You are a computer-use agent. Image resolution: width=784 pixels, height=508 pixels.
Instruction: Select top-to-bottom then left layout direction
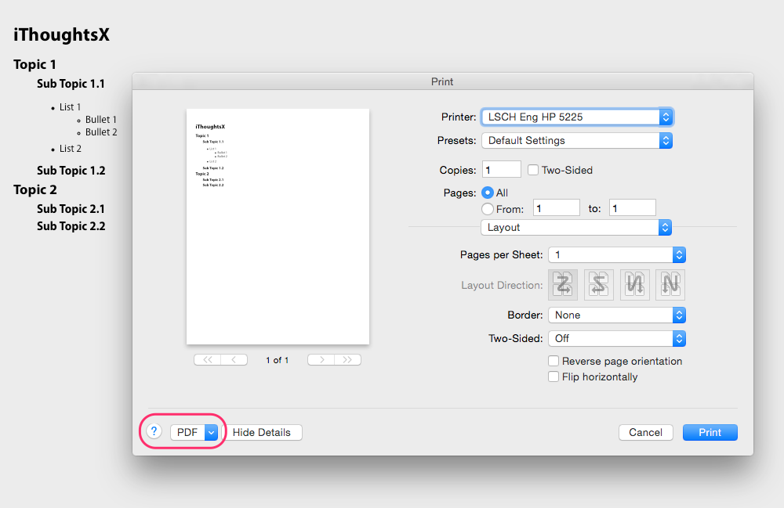point(670,285)
